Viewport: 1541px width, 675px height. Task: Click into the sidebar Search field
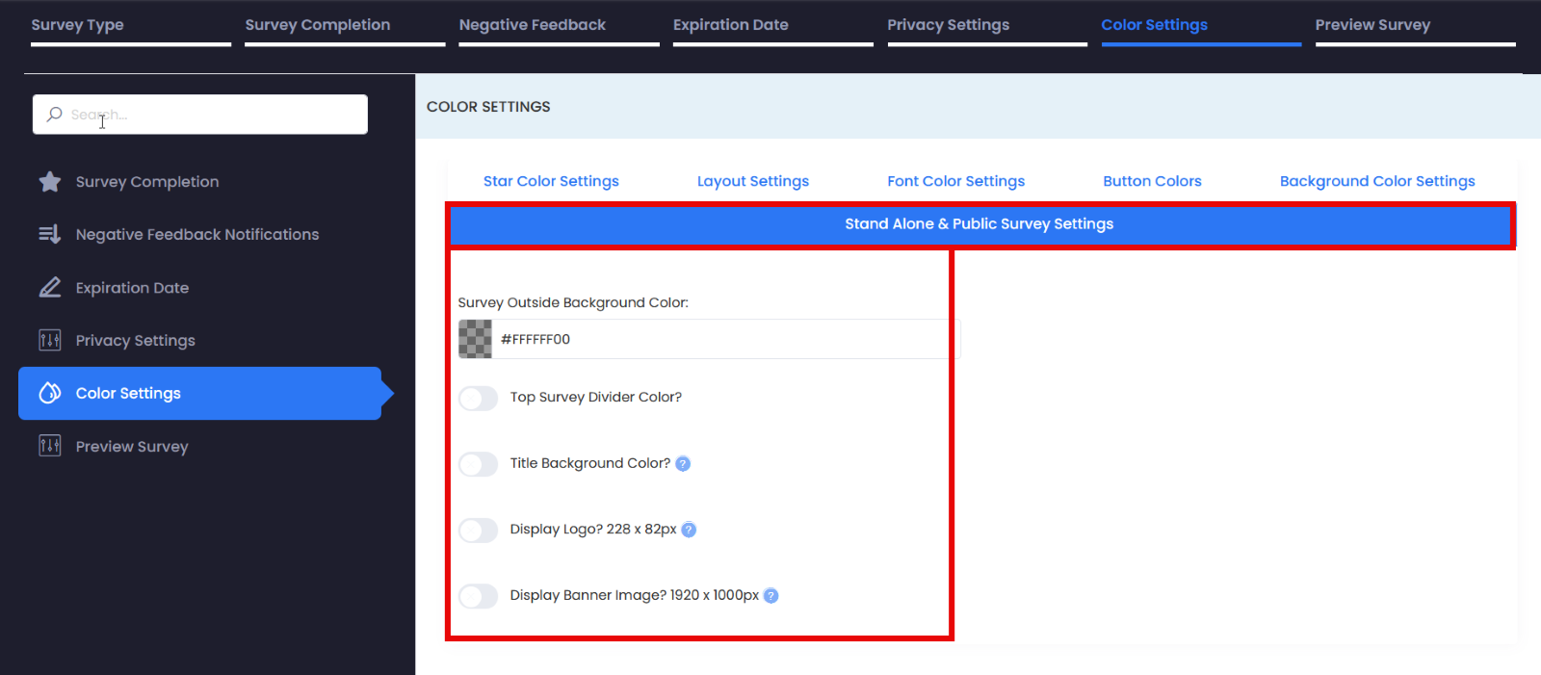click(200, 115)
